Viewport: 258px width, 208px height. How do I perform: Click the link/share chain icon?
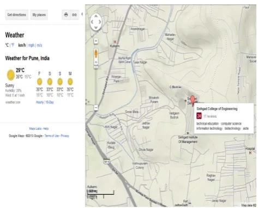click(x=74, y=15)
